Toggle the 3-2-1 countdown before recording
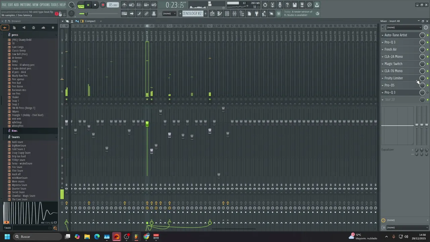The height and width of the screenshot is (242, 430). (139, 5)
